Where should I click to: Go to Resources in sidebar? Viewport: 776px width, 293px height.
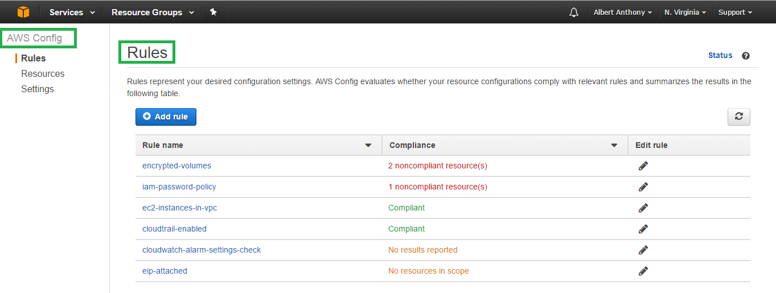tap(43, 73)
